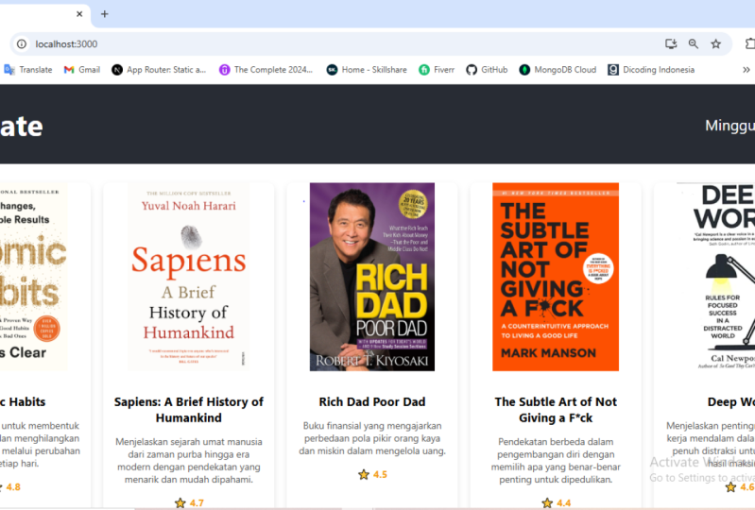Image resolution: width=755 pixels, height=510 pixels.
Task: Click the Dicoding favicon
Action: (613, 70)
